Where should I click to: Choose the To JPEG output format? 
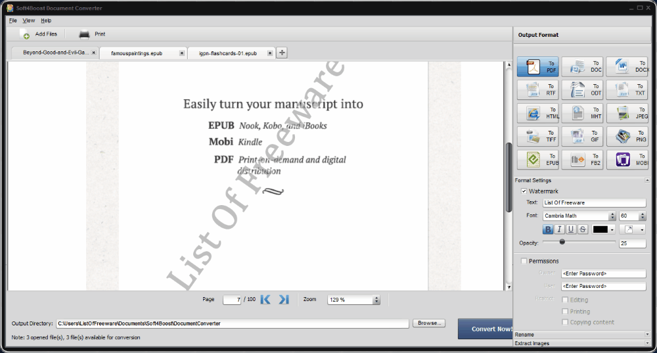click(x=627, y=113)
